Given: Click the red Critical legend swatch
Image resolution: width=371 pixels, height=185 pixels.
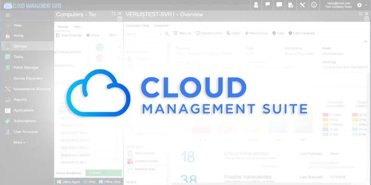Looking at the screenshot, I should (325, 115).
